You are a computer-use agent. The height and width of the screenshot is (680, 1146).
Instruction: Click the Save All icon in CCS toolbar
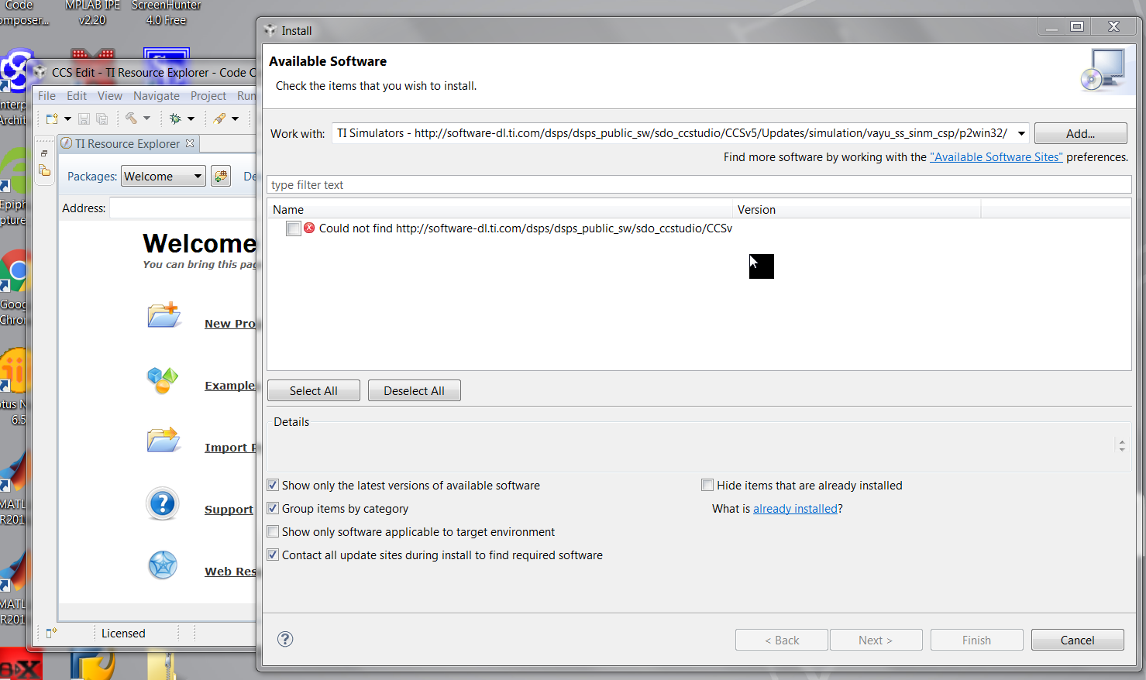tap(102, 118)
